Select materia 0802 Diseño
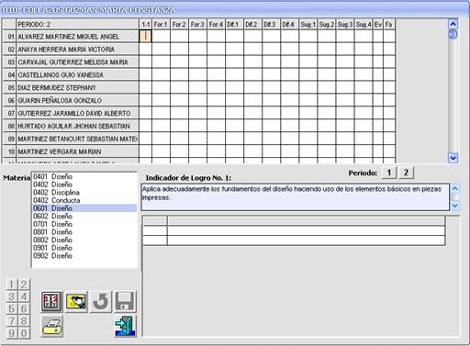This screenshot has height=346, width=470. [x=84, y=240]
